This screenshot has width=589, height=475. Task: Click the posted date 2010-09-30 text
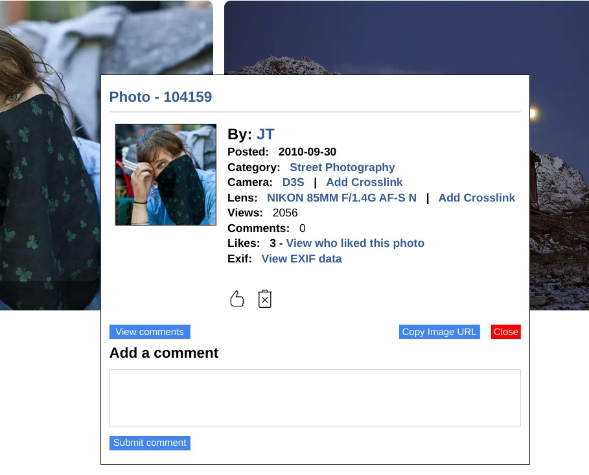click(x=307, y=152)
